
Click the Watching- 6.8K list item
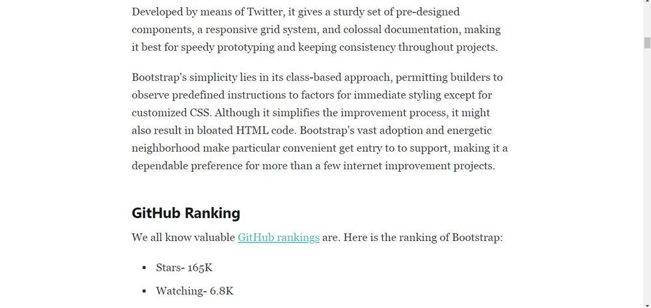pyautogui.click(x=195, y=291)
